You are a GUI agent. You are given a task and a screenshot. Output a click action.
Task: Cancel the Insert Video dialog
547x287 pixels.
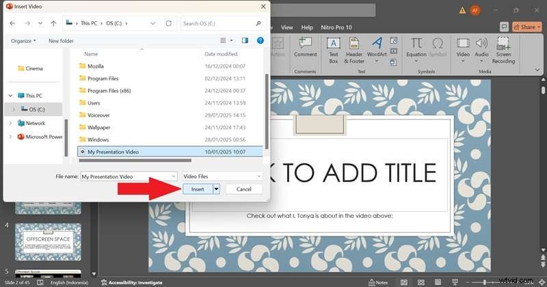(244, 189)
